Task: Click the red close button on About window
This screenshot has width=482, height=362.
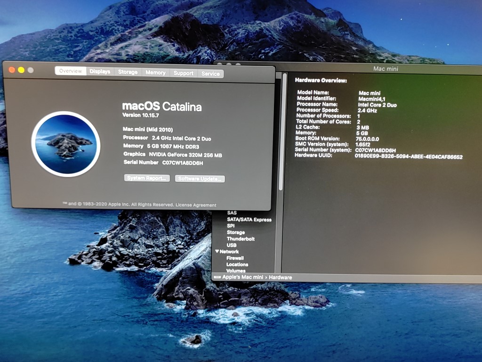Action: [12, 70]
